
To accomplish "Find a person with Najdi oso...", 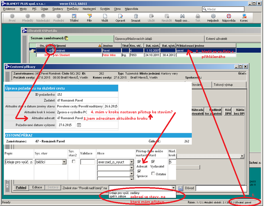I will coord(182,18).
